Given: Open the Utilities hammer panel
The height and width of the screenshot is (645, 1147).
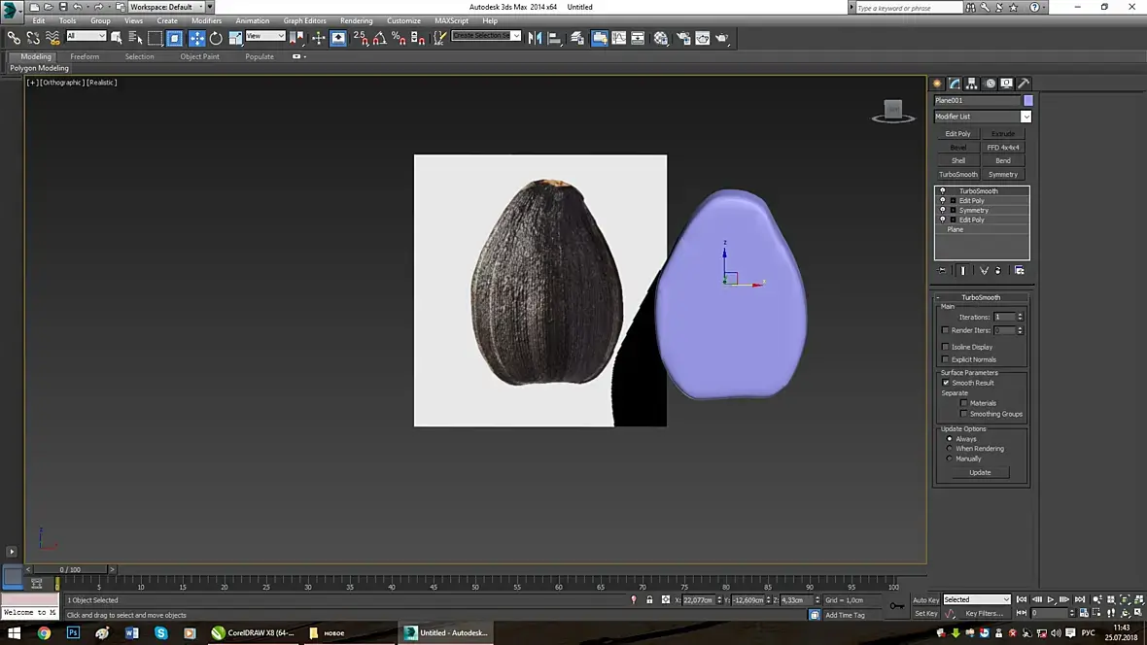Looking at the screenshot, I should pos(1024,84).
